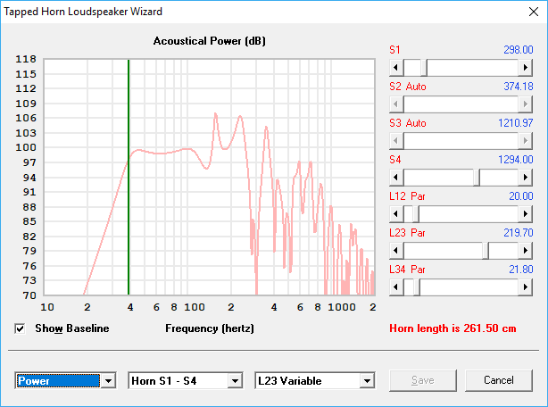Screen dimensions: 548x407
Task: Click the S1 value 298.00
Action: coord(519,50)
